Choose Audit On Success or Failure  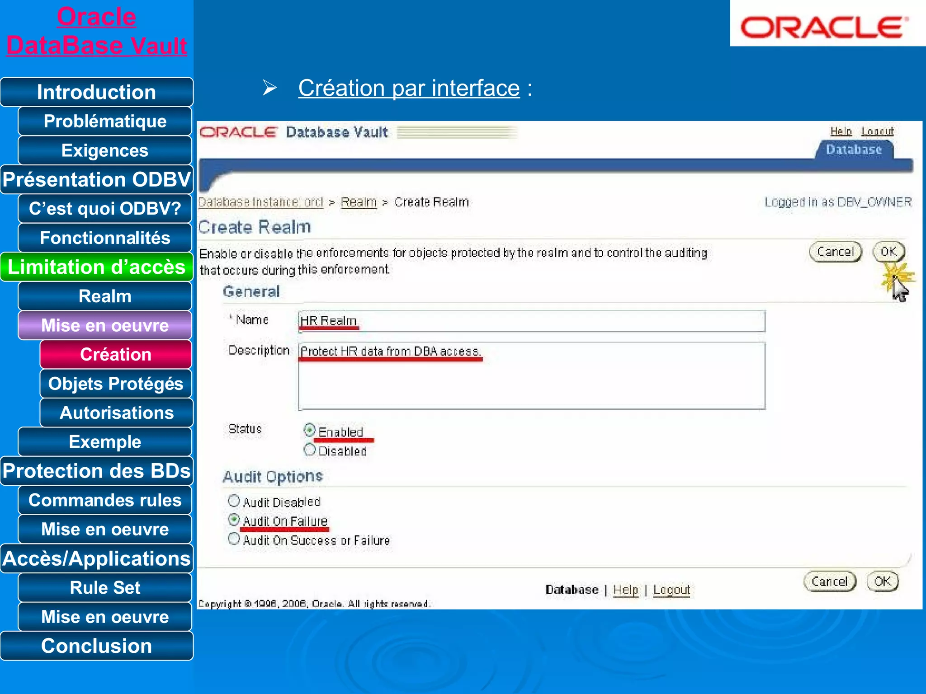coord(234,539)
